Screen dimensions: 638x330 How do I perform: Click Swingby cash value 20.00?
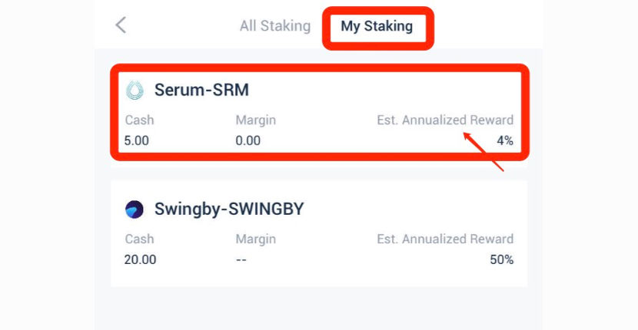coord(140,259)
